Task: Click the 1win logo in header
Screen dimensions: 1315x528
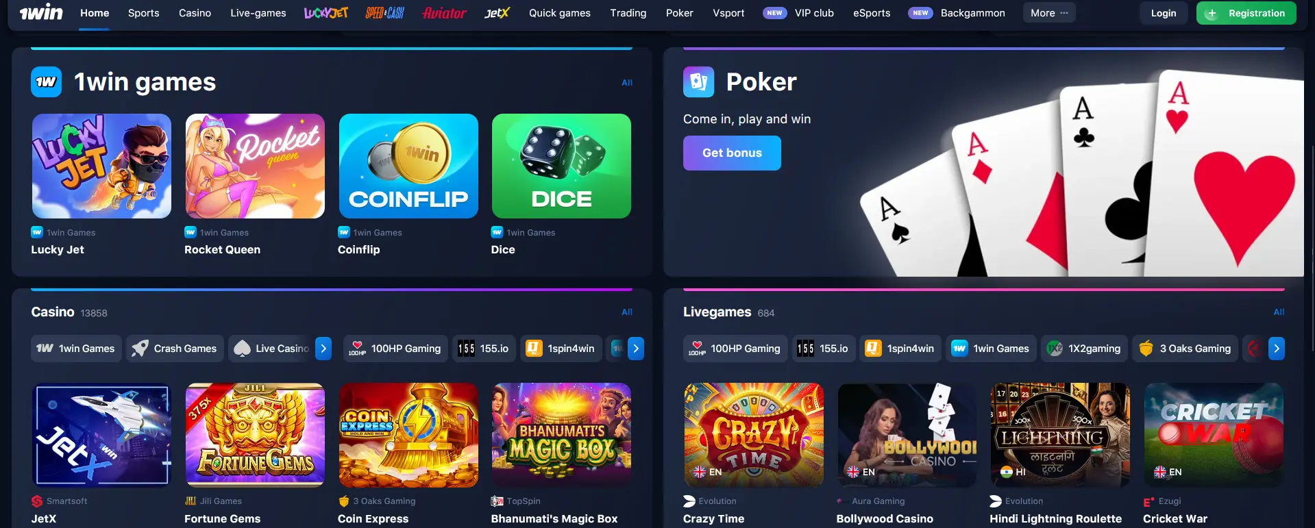Action: (x=41, y=13)
